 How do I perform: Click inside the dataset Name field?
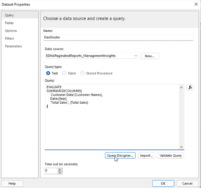(118, 37)
